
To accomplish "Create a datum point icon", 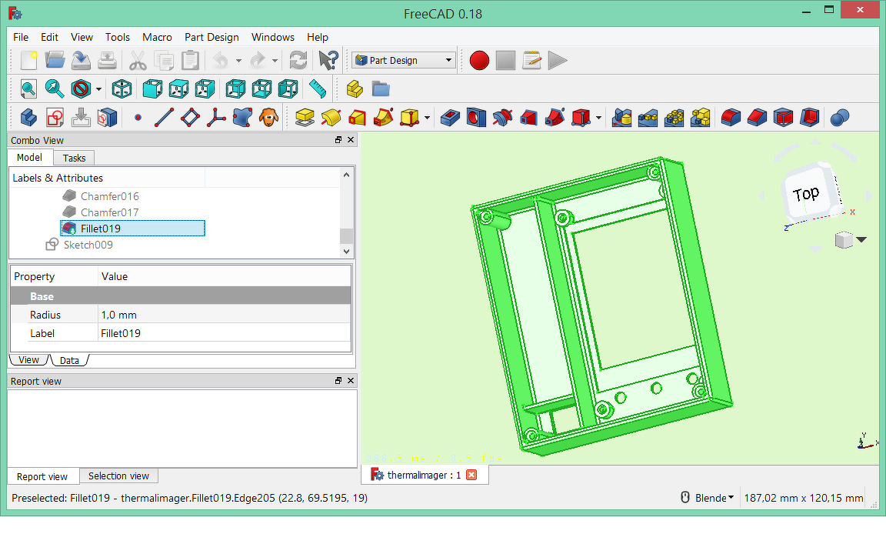I will [x=138, y=118].
